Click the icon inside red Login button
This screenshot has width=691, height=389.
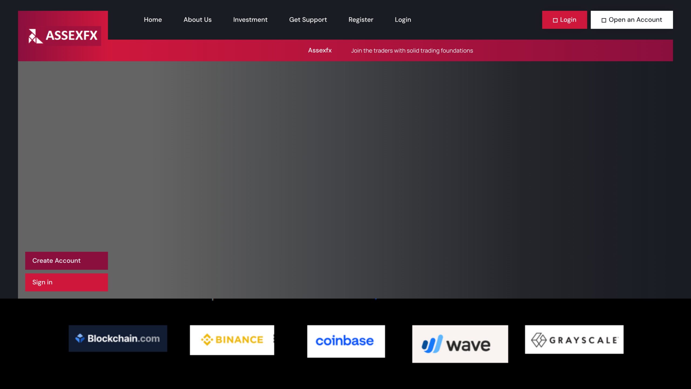pyautogui.click(x=555, y=20)
